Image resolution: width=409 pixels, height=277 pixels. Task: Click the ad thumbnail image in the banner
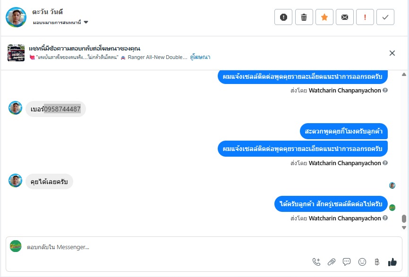tap(16, 53)
